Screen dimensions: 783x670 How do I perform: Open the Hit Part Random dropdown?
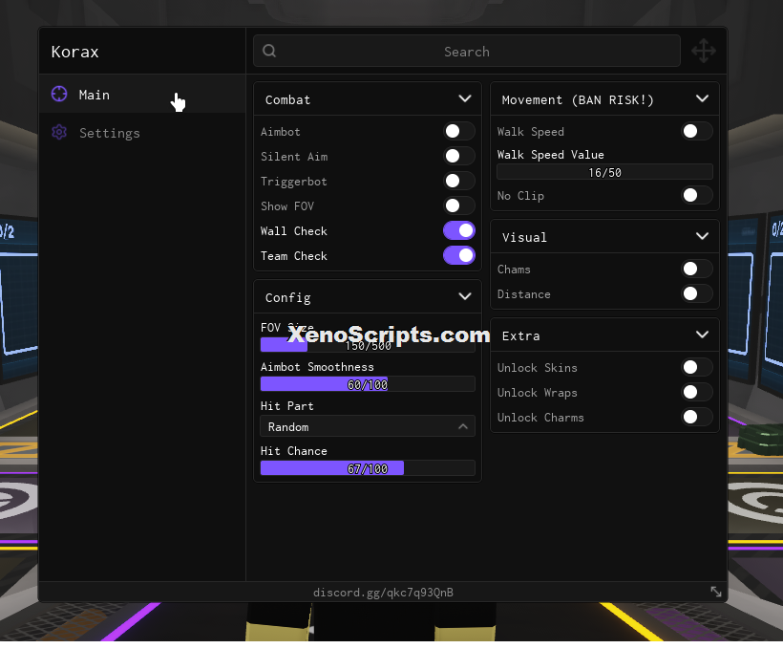[368, 427]
